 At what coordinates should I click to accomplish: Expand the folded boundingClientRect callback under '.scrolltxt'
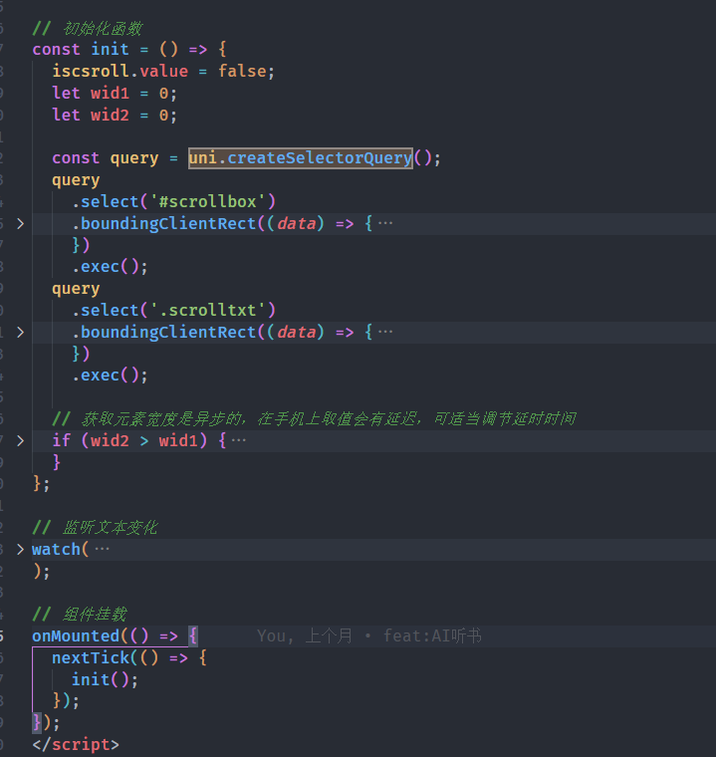tap(20, 332)
